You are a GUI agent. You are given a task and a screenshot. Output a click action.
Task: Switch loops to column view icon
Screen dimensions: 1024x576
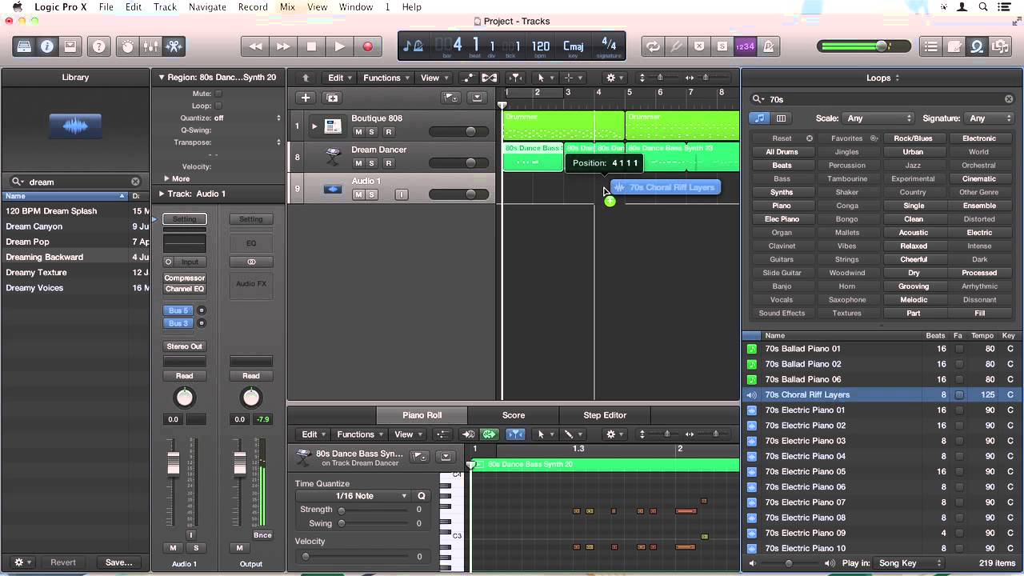click(x=781, y=118)
